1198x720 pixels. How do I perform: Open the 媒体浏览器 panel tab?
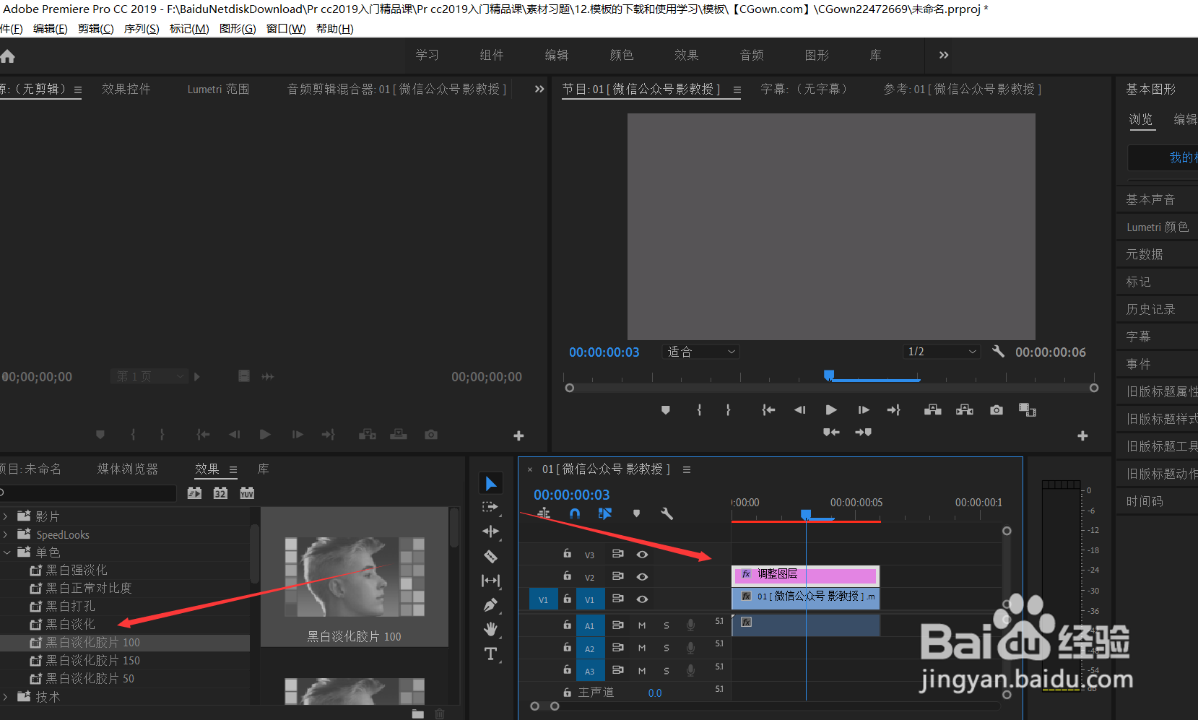pos(128,469)
